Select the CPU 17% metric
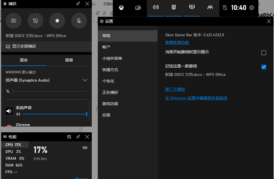Screen dimensions: 274x179 15,145
